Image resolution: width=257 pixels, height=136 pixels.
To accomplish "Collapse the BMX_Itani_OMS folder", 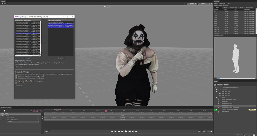I will [217, 92].
